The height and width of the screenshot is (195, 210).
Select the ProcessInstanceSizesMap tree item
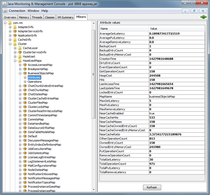44,187
